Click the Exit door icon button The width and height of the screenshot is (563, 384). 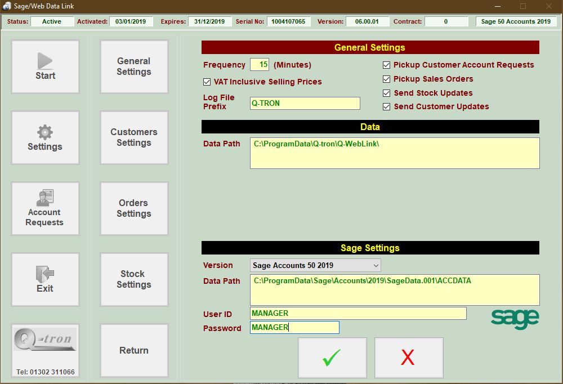click(x=45, y=280)
